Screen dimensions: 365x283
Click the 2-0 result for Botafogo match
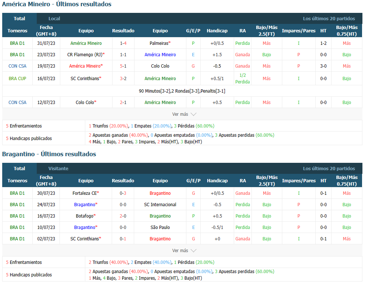pos(123,216)
